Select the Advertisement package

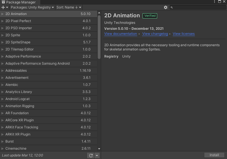(x=49, y=78)
